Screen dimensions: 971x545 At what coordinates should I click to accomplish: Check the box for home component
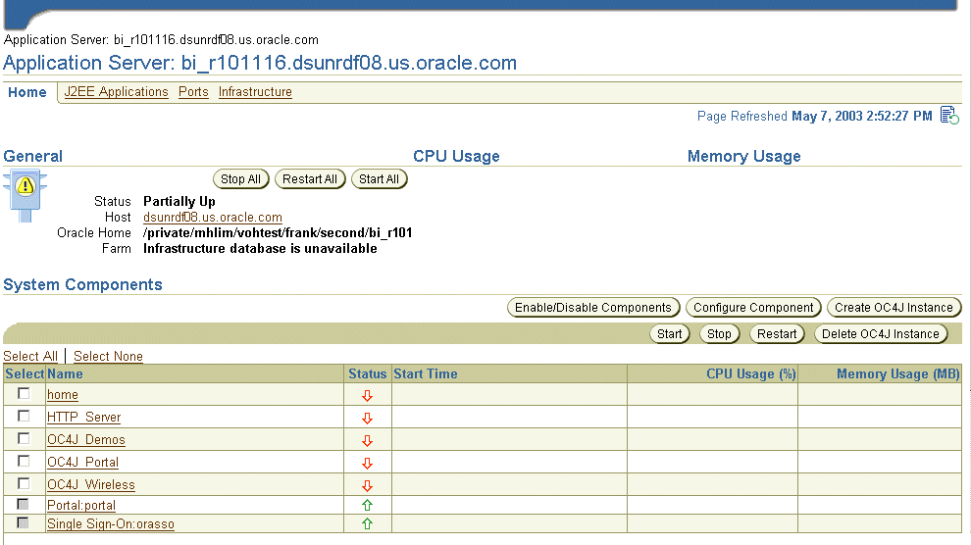tap(24, 393)
